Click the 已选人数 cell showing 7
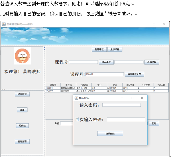 (x=161, y=88)
